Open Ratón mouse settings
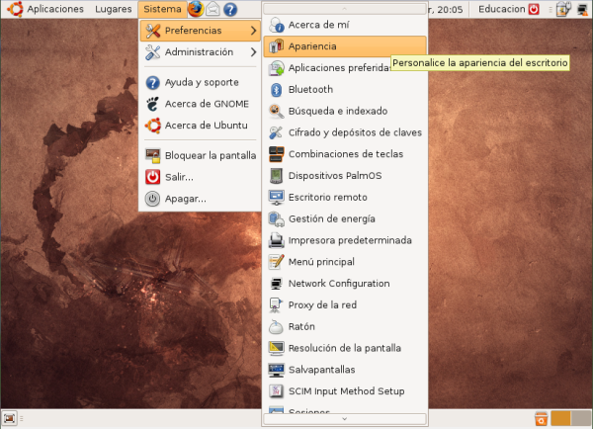 (x=301, y=326)
